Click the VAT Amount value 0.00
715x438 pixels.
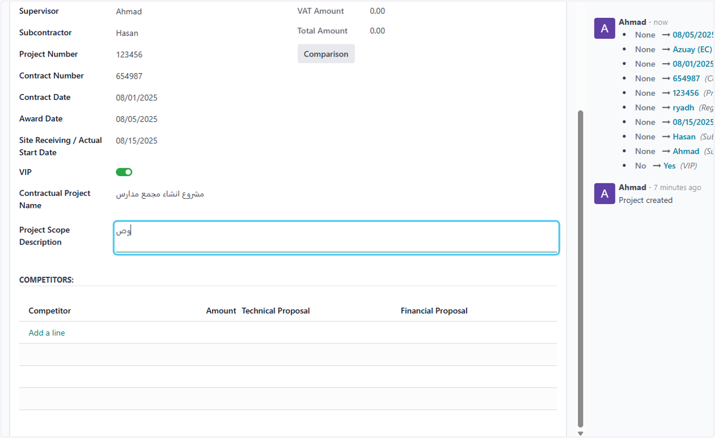377,11
